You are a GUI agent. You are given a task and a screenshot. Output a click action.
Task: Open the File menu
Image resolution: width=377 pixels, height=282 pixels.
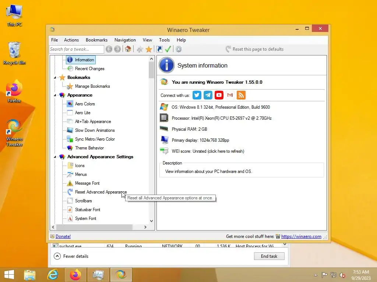[x=54, y=40]
